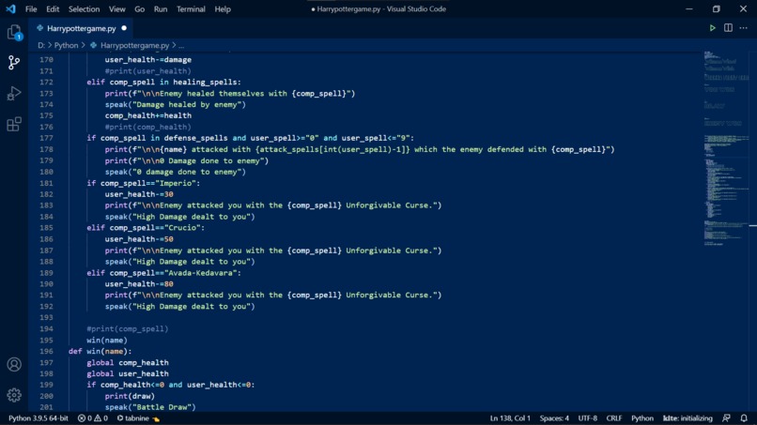
Task: Open the Manage gear settings
Action: [x=14, y=395]
